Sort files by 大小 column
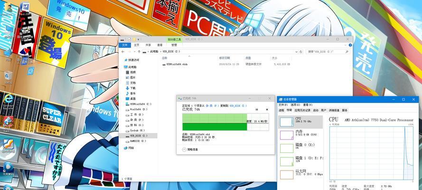This screenshot has width=422, height=190. [274, 58]
